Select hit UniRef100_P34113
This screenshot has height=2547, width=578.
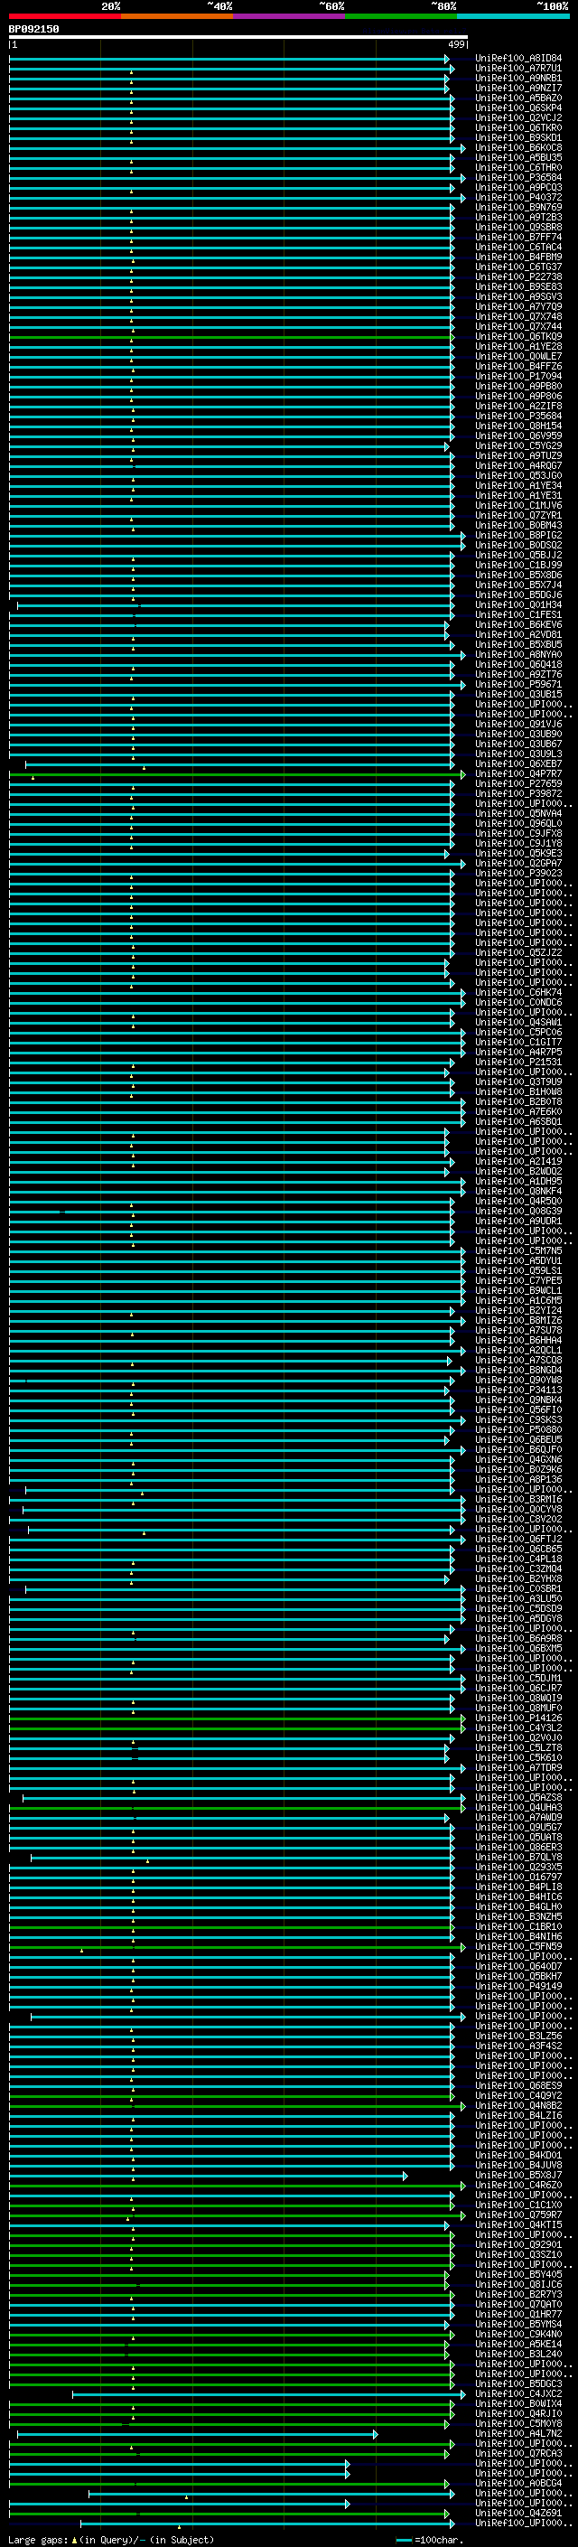pos(517,1391)
